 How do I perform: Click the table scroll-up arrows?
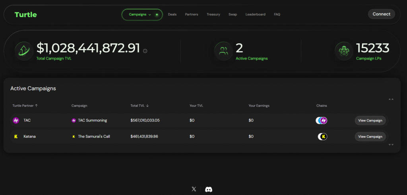[x=391, y=99]
